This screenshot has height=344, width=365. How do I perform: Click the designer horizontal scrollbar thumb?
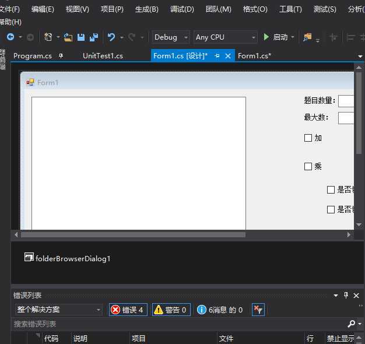(x=133, y=234)
